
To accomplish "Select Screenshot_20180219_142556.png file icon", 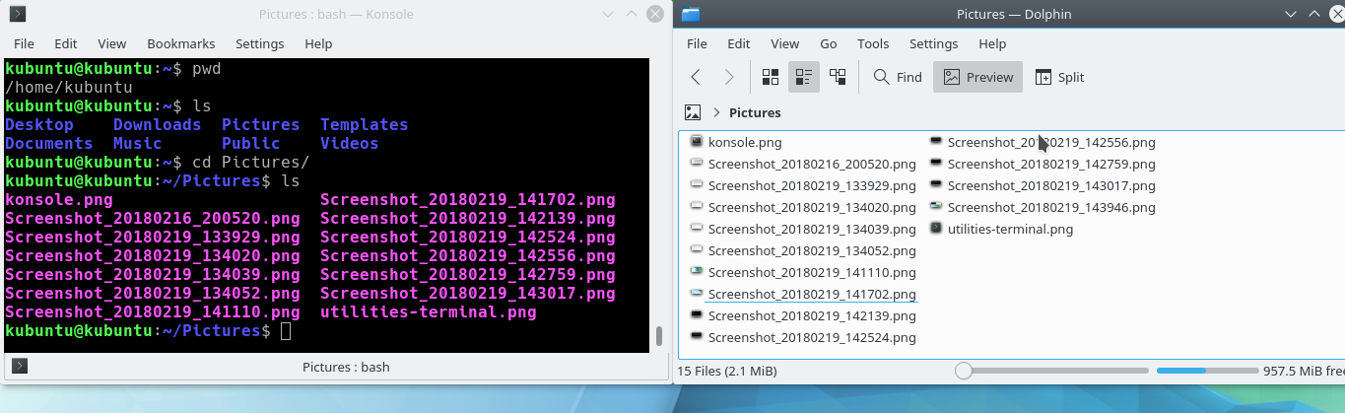I will [936, 142].
